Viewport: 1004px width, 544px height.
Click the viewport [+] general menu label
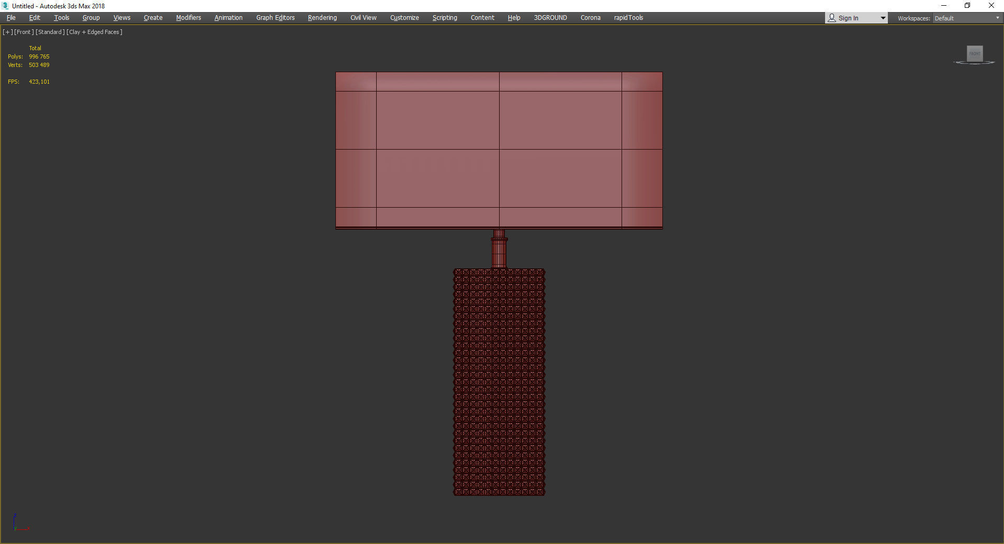(8, 32)
